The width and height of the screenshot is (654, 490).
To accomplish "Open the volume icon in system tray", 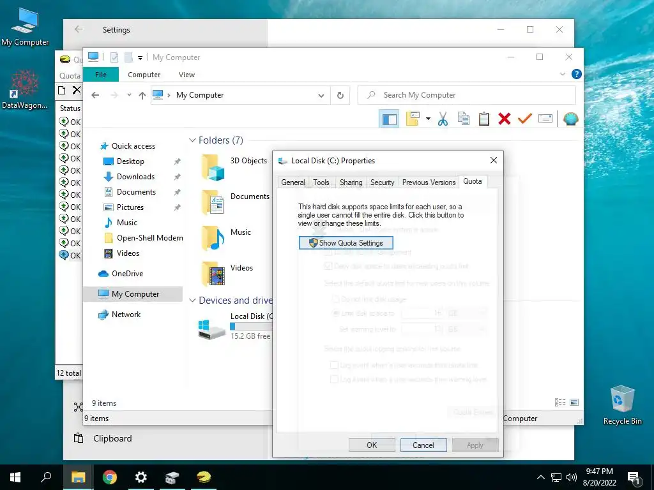I will (571, 477).
